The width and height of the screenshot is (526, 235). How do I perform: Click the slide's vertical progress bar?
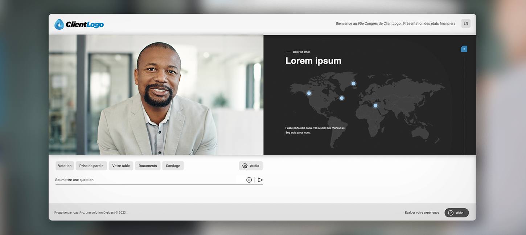coord(464,105)
